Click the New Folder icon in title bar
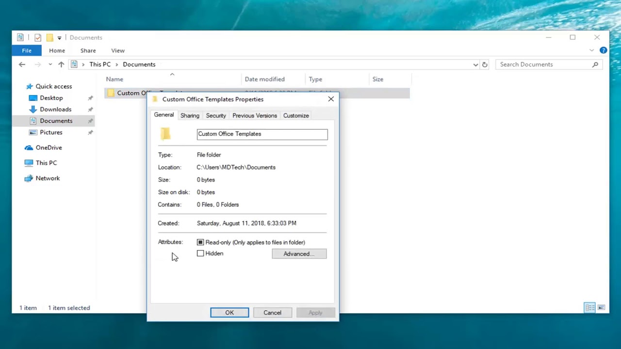This screenshot has height=349, width=621. click(x=49, y=37)
